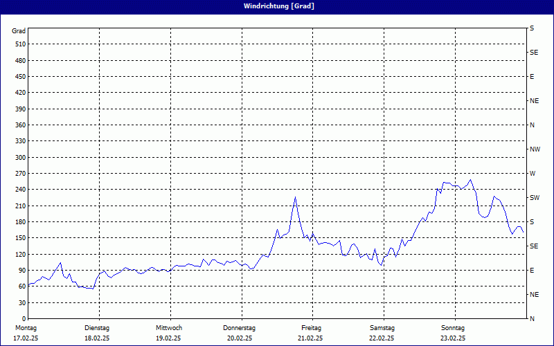Click the 'Samstag' day label

pyautogui.click(x=382, y=328)
